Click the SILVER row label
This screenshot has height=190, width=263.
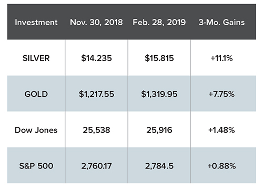pos(36,58)
